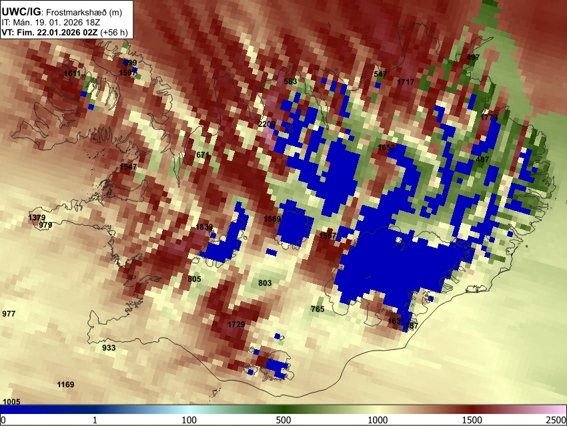Click the map value 765
The height and width of the screenshot is (426, 567).
click(318, 309)
